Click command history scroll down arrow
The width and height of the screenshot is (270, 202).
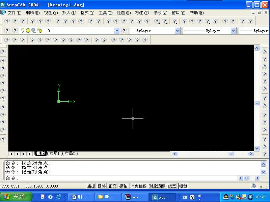click(x=264, y=172)
